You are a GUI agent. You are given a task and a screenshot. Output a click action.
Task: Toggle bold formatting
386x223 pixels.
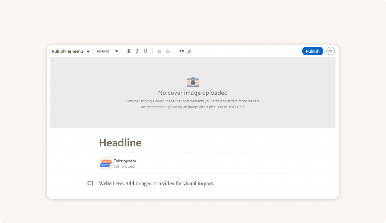129,51
